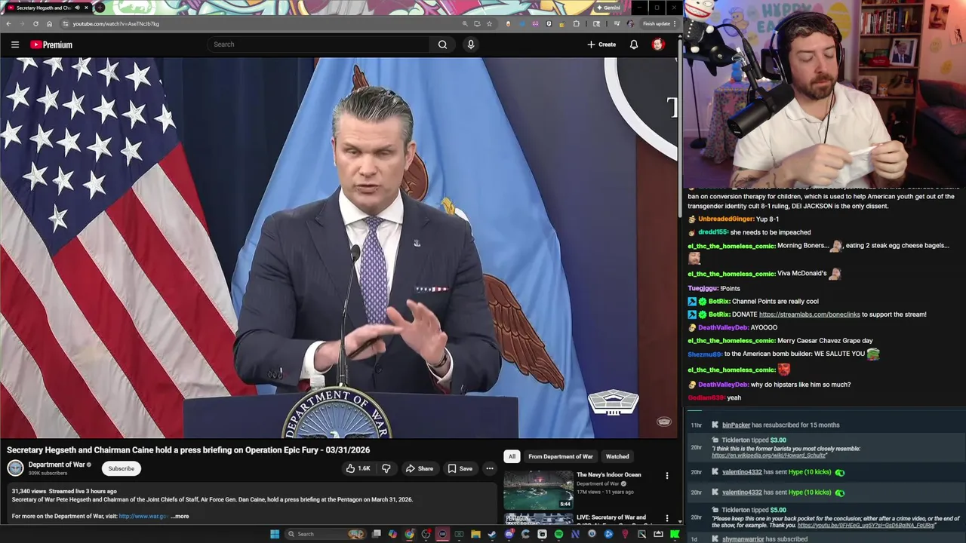Open the Create dropdown

pos(601,44)
